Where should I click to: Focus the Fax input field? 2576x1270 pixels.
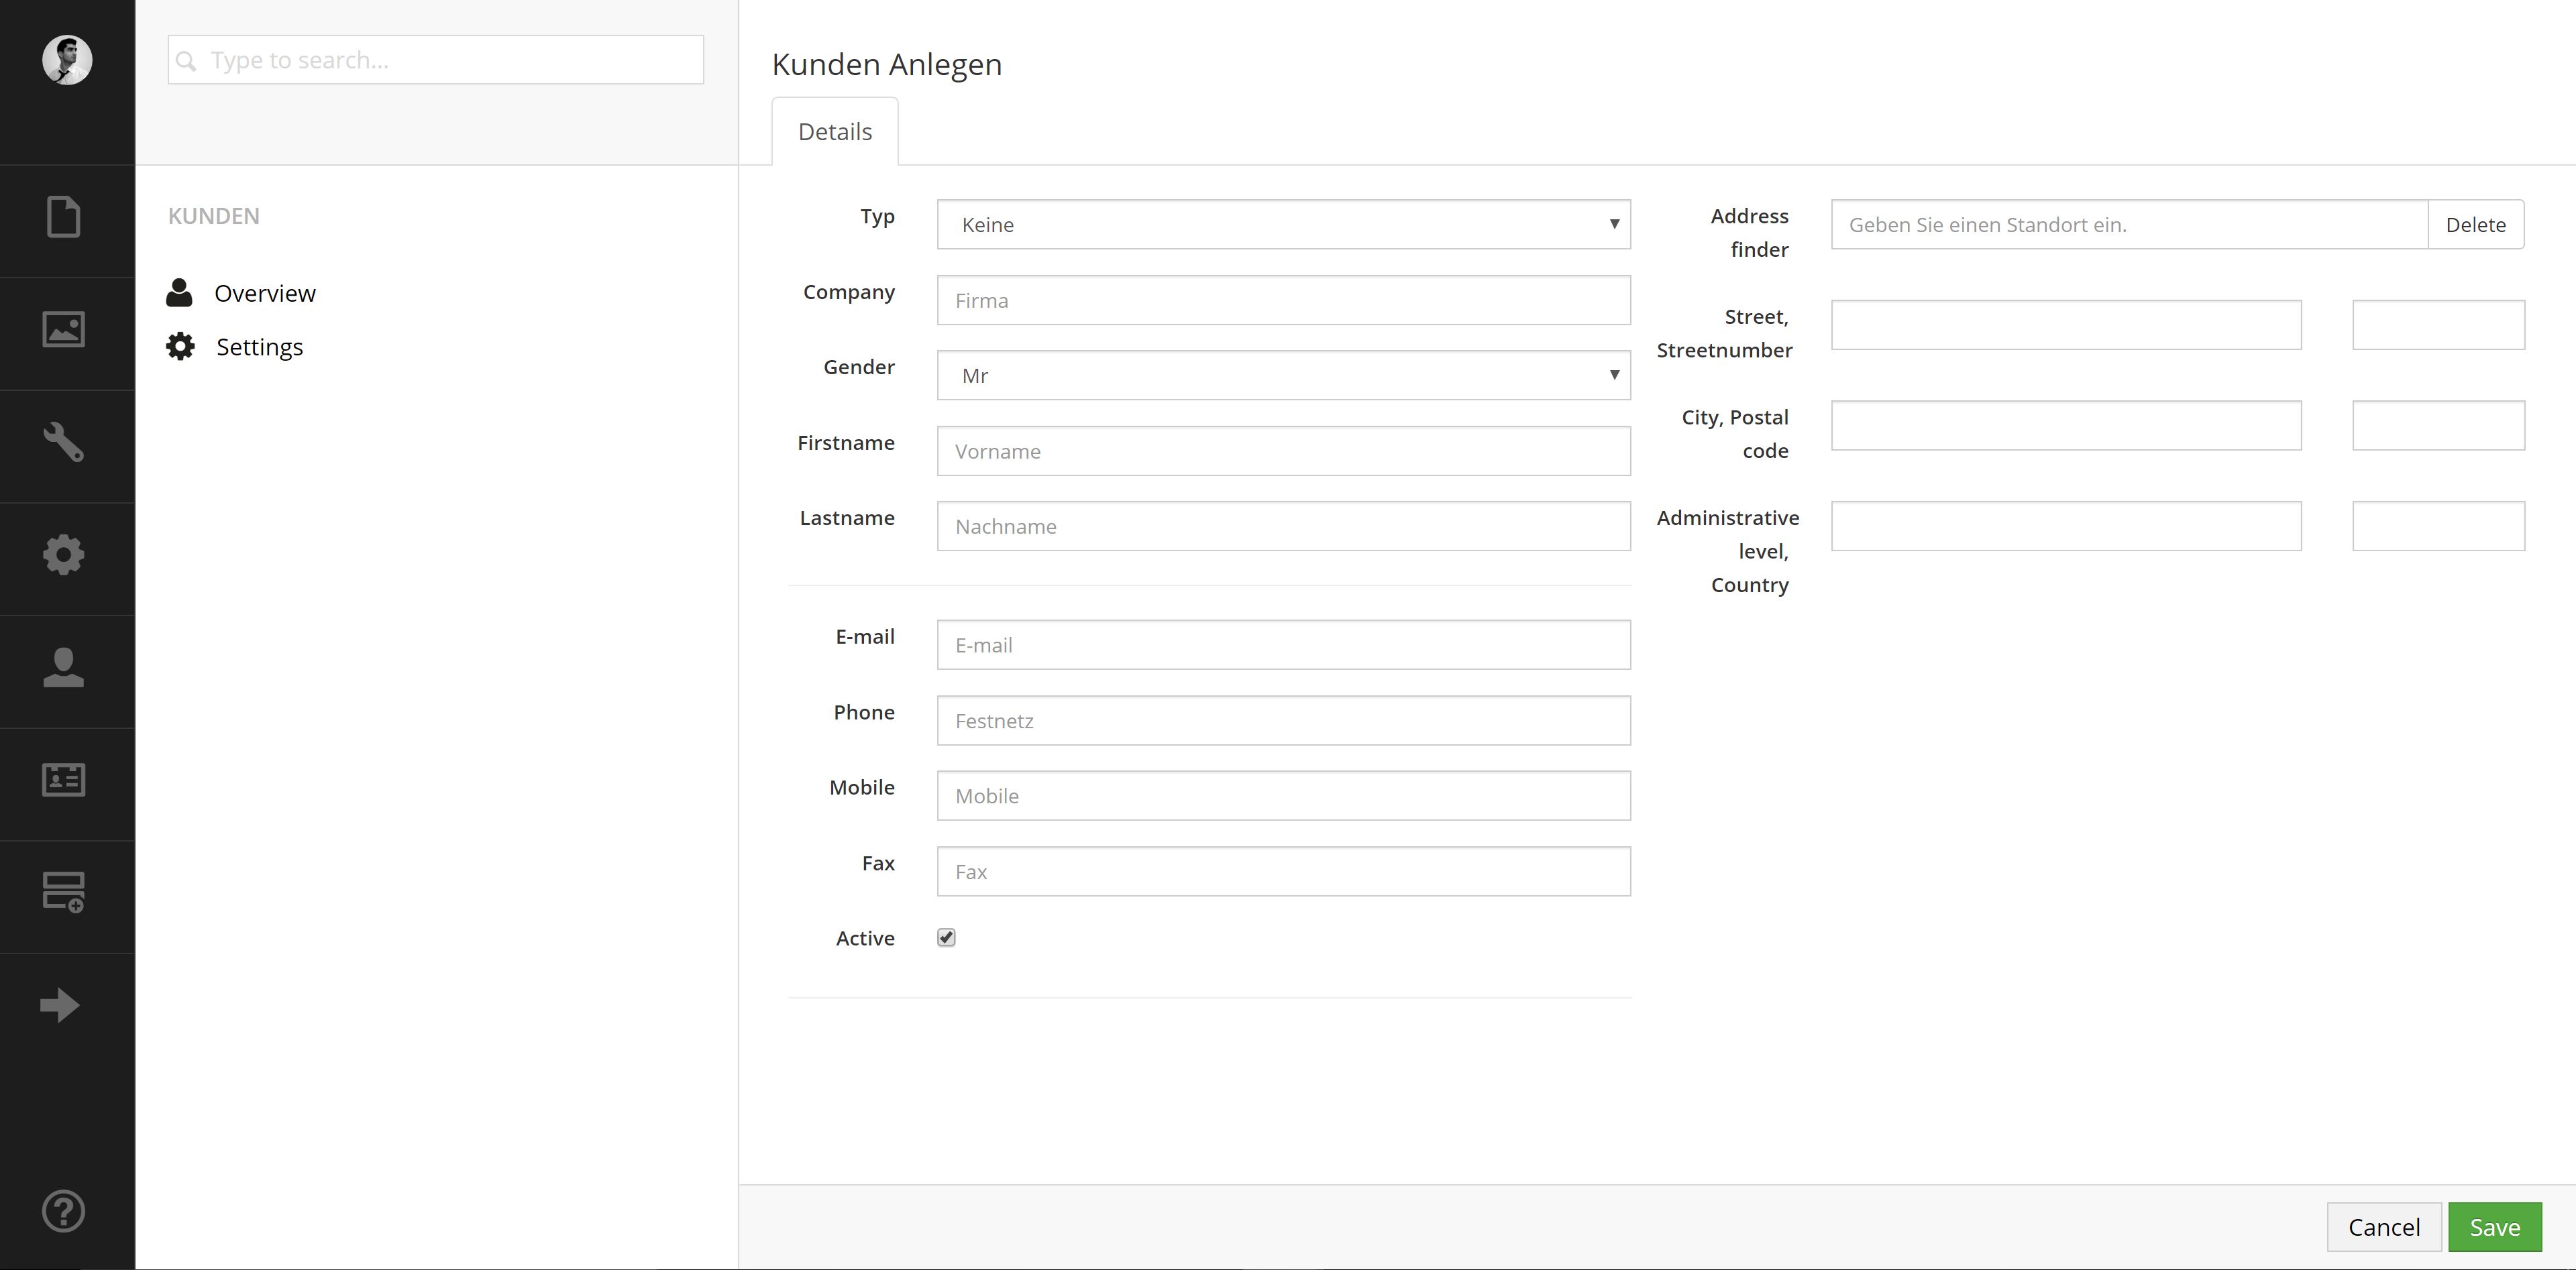[1283, 871]
